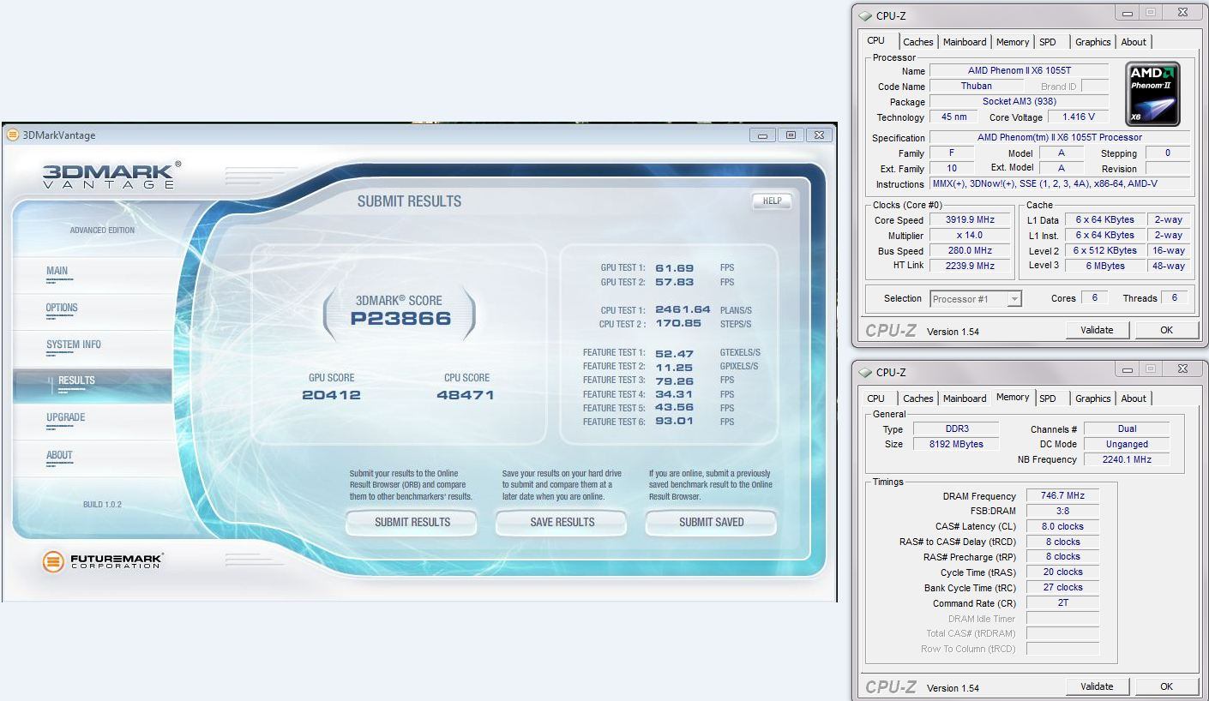Switch to CPU tab in bottom CPU-Z
1209x701 pixels.
pyautogui.click(x=876, y=398)
